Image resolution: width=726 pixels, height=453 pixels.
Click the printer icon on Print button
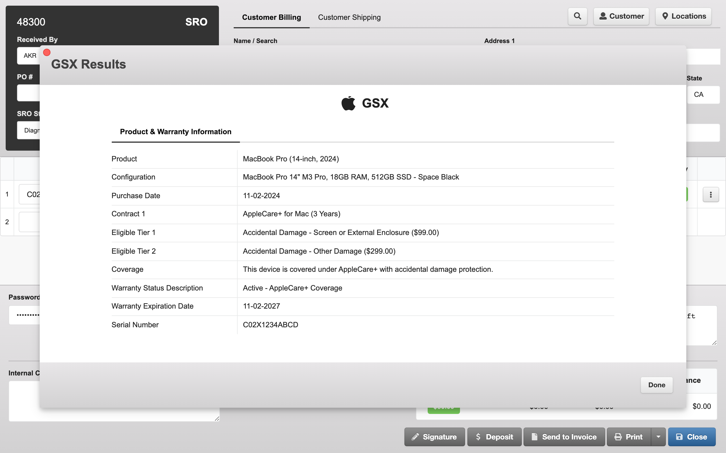click(x=618, y=437)
